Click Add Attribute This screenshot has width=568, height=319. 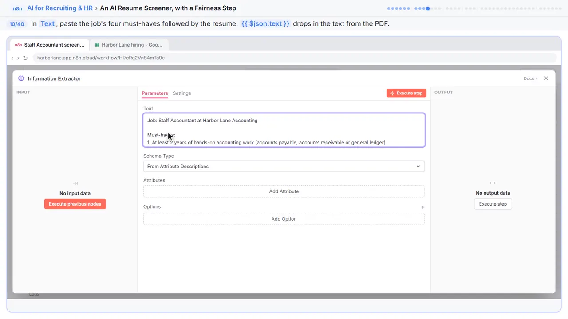(284, 191)
